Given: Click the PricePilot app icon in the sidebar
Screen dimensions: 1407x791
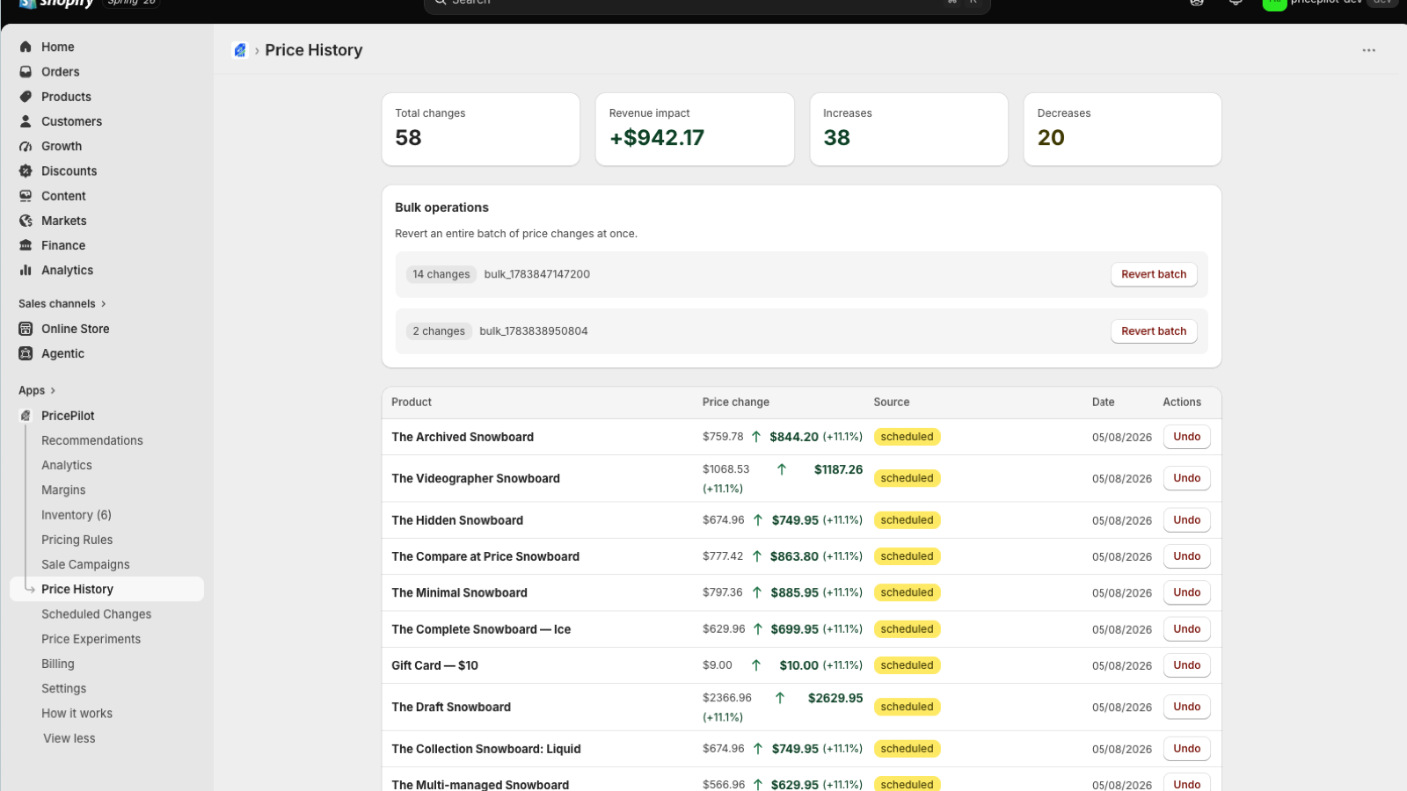Looking at the screenshot, I should pos(26,416).
